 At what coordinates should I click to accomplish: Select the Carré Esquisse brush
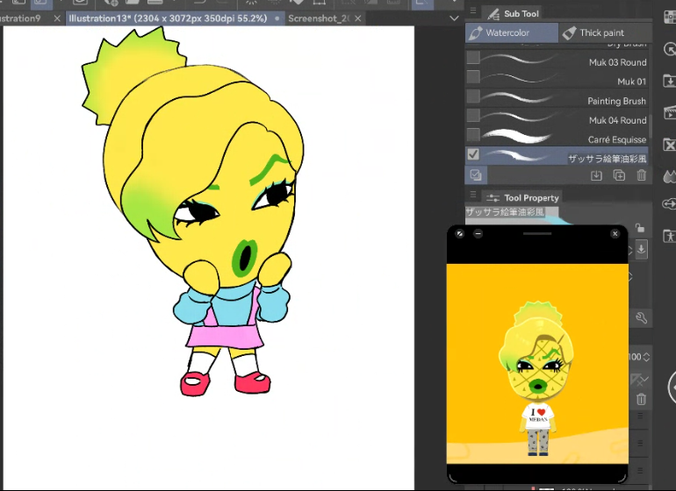click(557, 138)
